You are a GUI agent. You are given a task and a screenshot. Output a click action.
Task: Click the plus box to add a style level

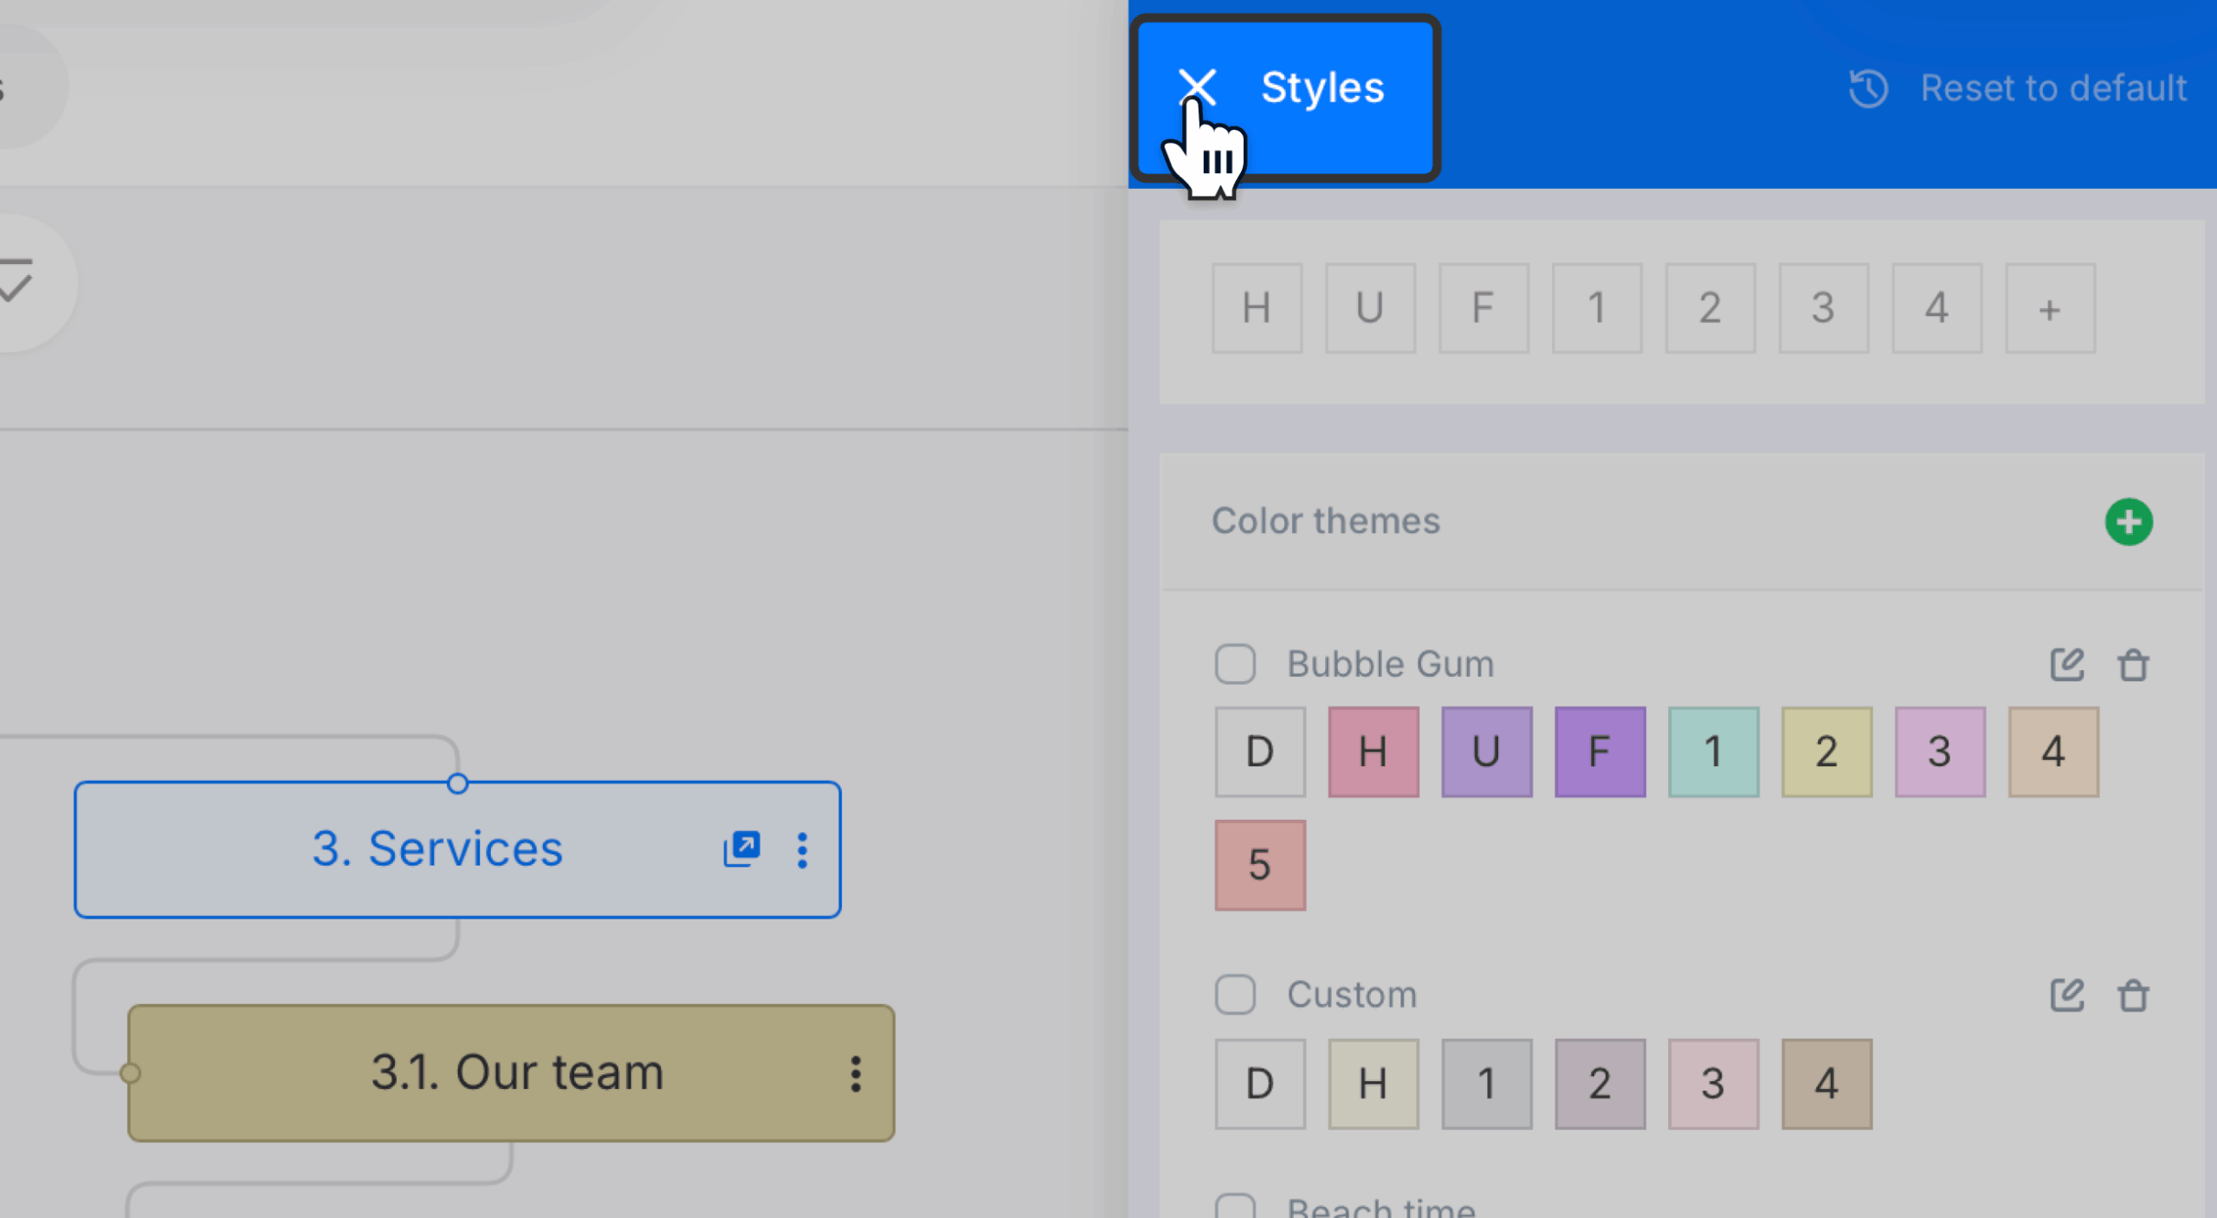coord(2050,308)
